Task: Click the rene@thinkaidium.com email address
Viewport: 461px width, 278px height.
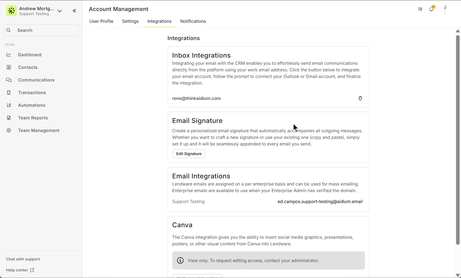Action: (196, 98)
